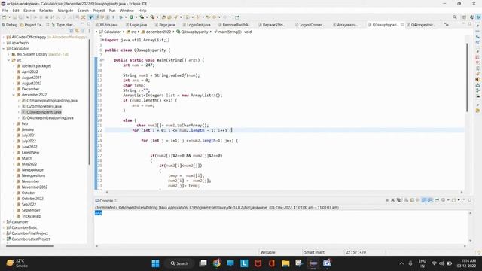This screenshot has height=271, width=482.
Task: Maximize the Console panel
Action: point(470,200)
